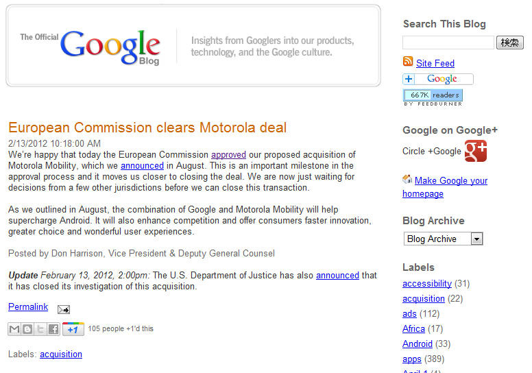Select the Android label link
This screenshot has height=373, width=532.
pos(418,344)
